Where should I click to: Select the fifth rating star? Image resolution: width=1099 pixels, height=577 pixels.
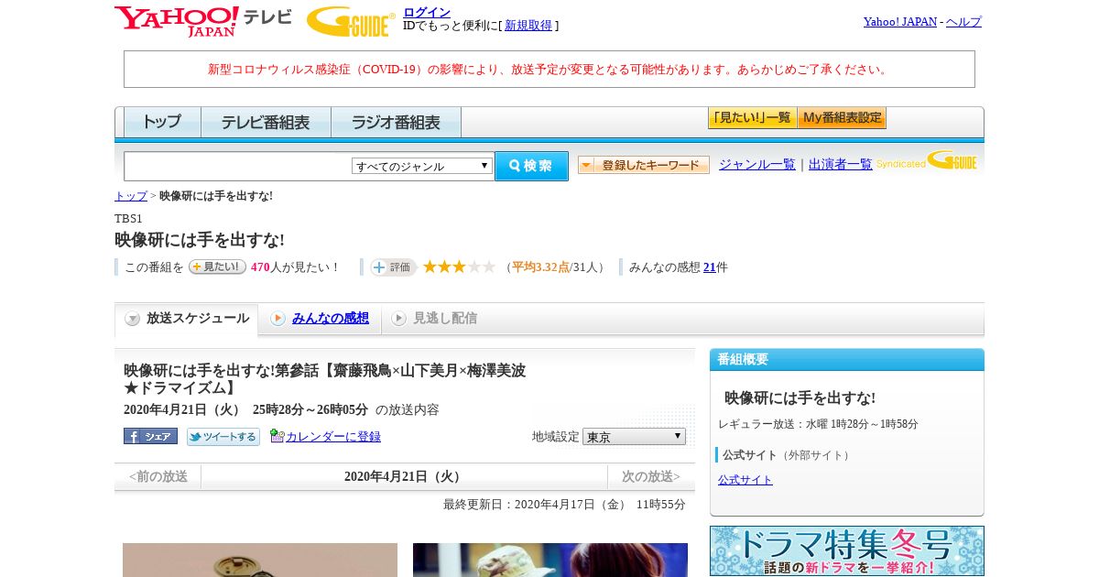(488, 267)
